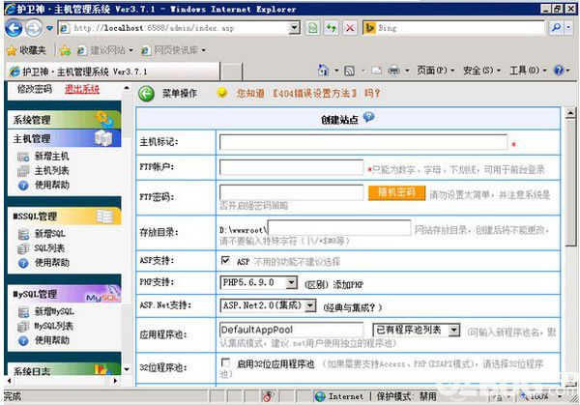Open the 404错误设置方法 tip link
Screen dimensions: 580x405
tap(314, 93)
